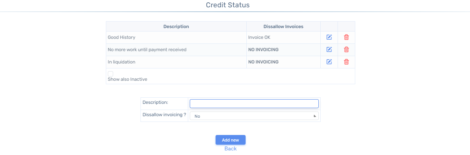The image size is (470, 155).
Task: Click the Credit Status page heading
Action: pos(227,5)
